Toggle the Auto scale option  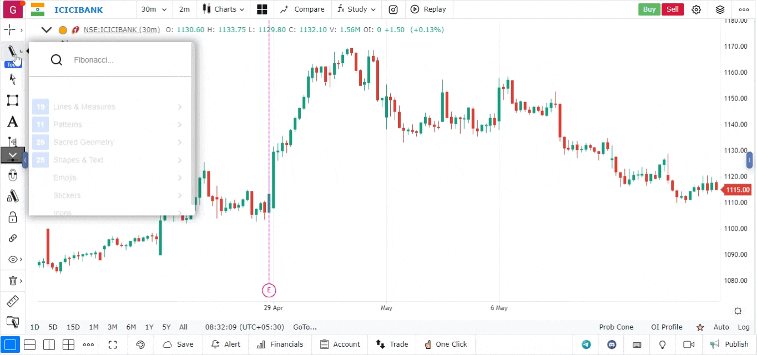pyautogui.click(x=721, y=327)
